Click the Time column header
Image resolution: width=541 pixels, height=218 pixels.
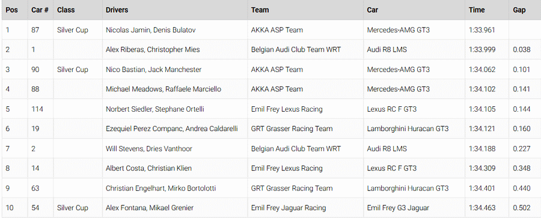486,10
